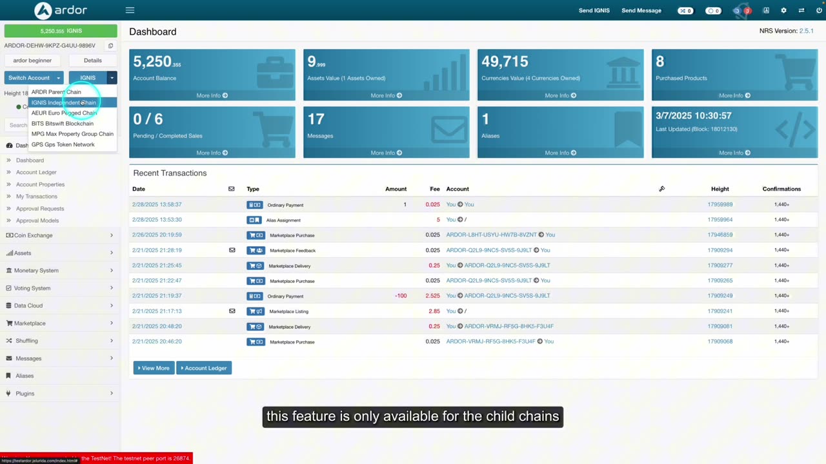Select MPG Max Property Group Chain

73,134
